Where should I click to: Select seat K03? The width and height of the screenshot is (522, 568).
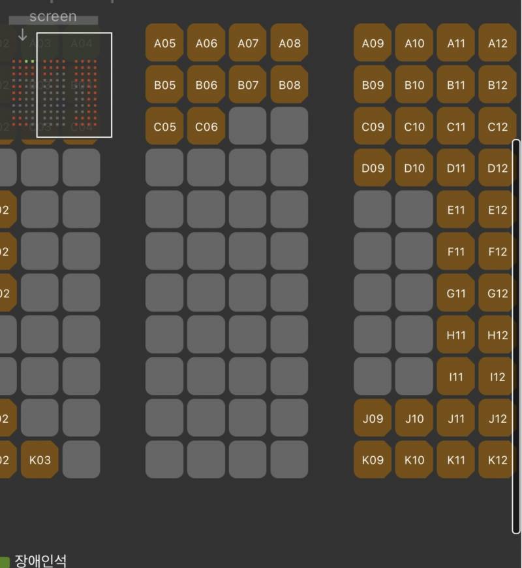pyautogui.click(x=40, y=459)
